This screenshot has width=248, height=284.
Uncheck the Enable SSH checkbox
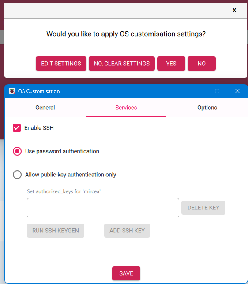[17, 128]
